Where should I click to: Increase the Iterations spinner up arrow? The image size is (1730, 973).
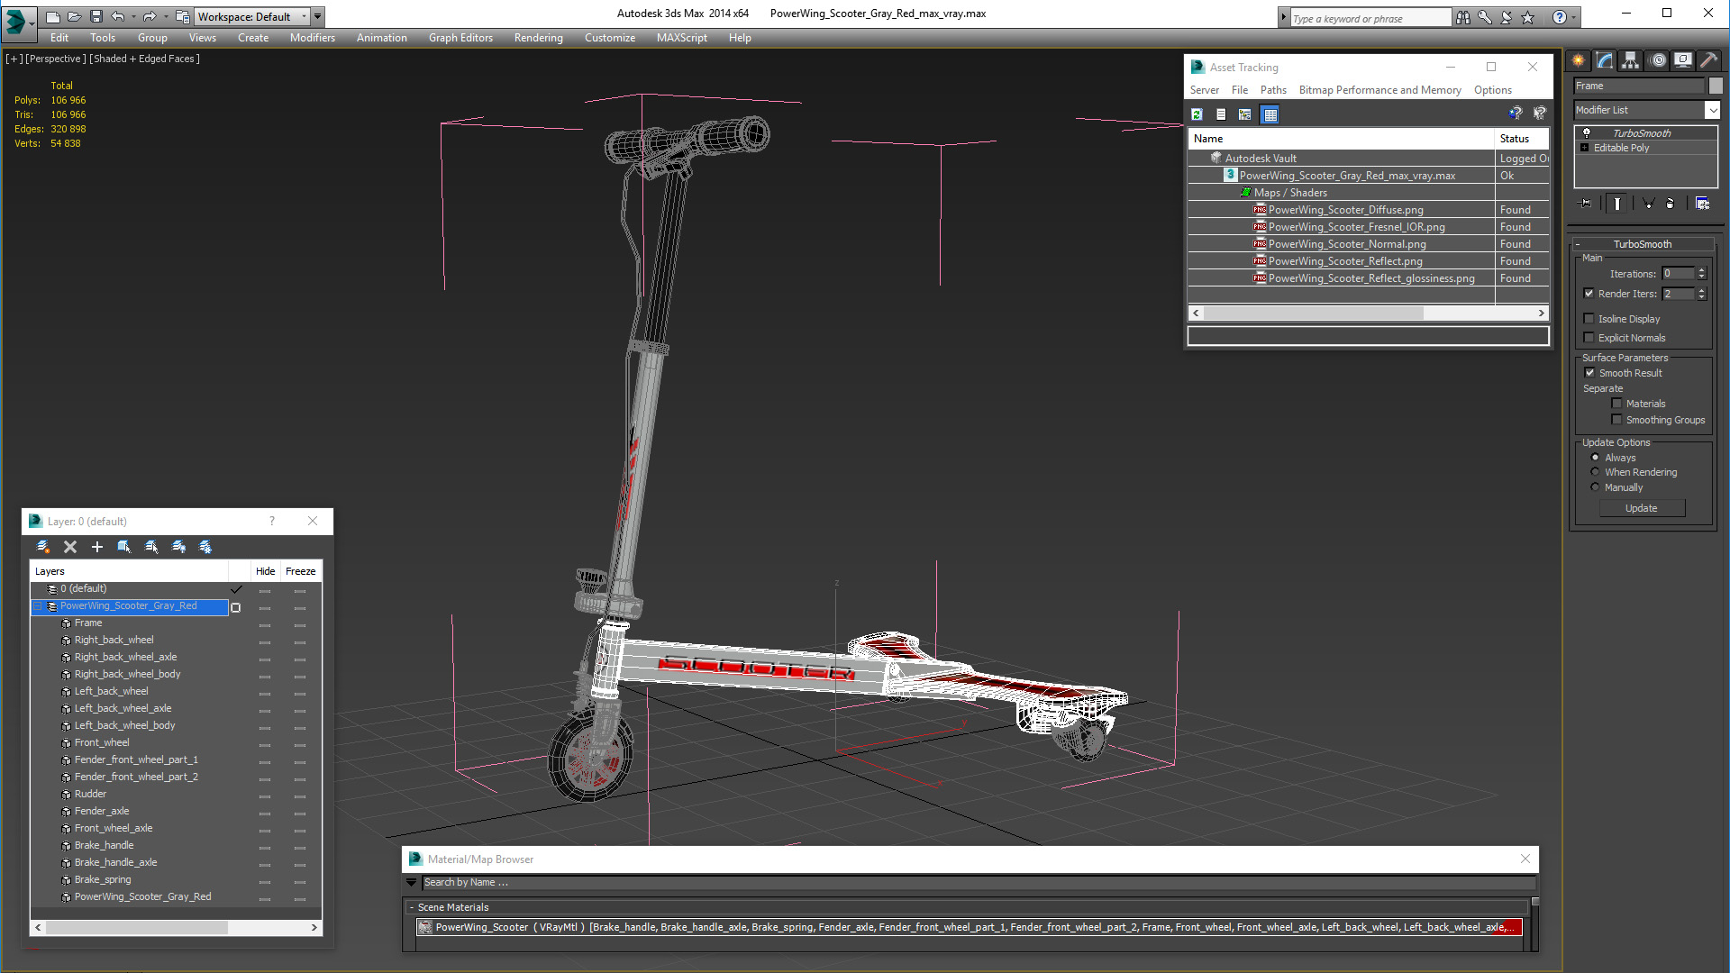[1701, 270]
